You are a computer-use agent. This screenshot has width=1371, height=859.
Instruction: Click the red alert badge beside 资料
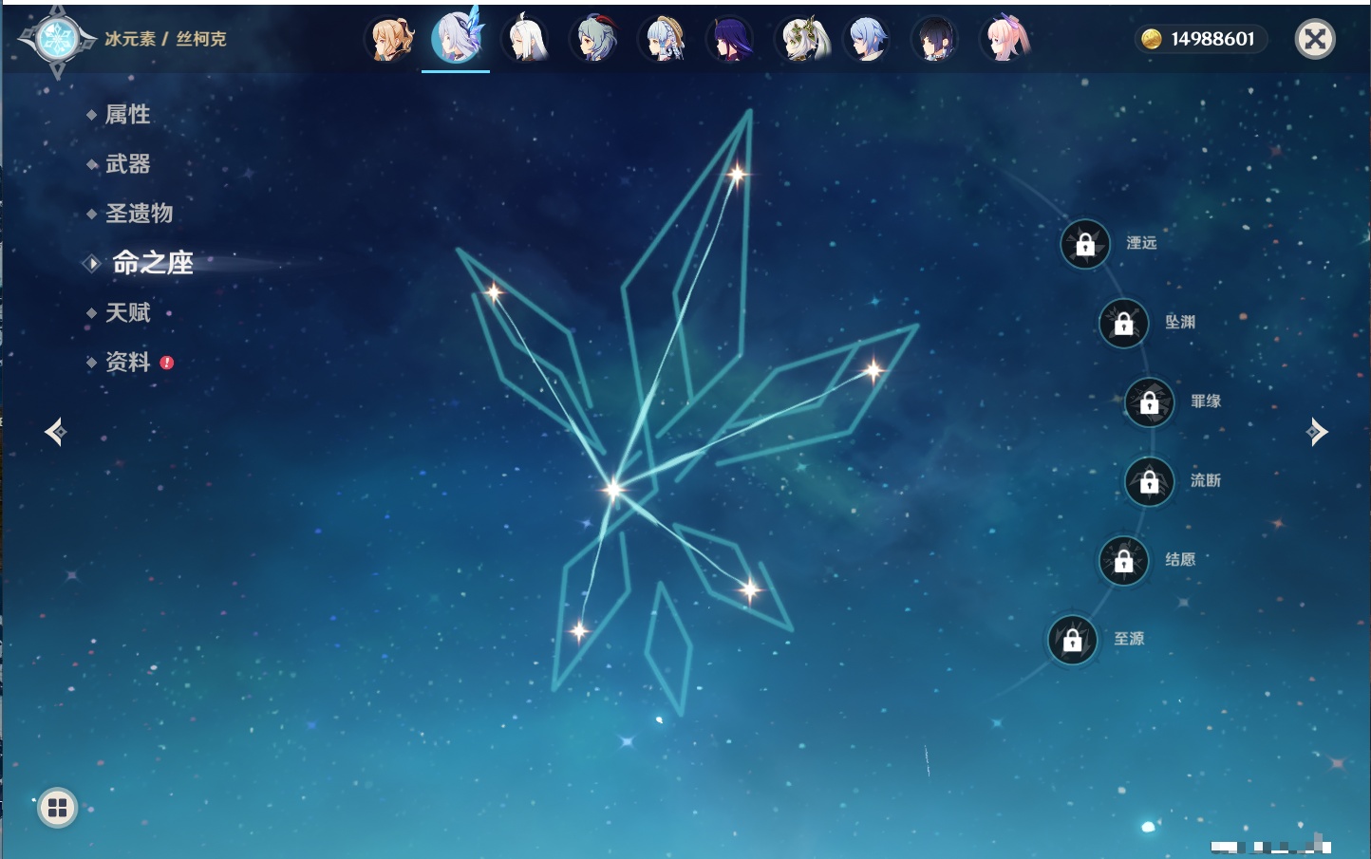(167, 363)
